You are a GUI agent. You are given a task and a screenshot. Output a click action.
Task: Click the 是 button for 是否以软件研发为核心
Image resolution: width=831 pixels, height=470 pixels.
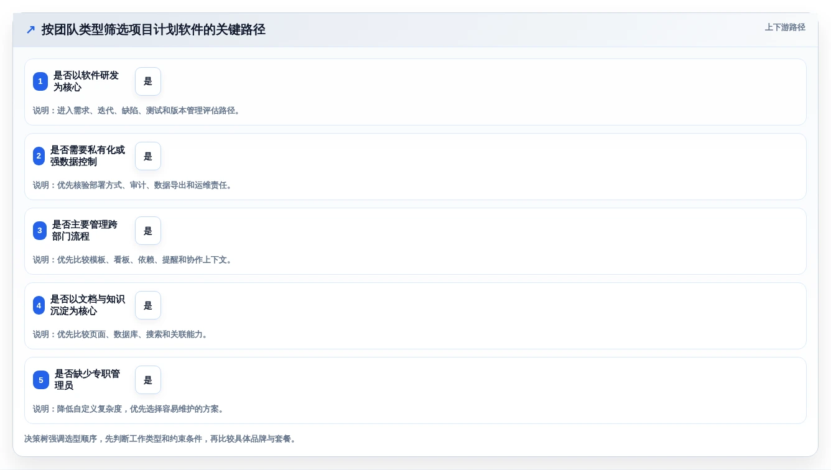pos(148,81)
